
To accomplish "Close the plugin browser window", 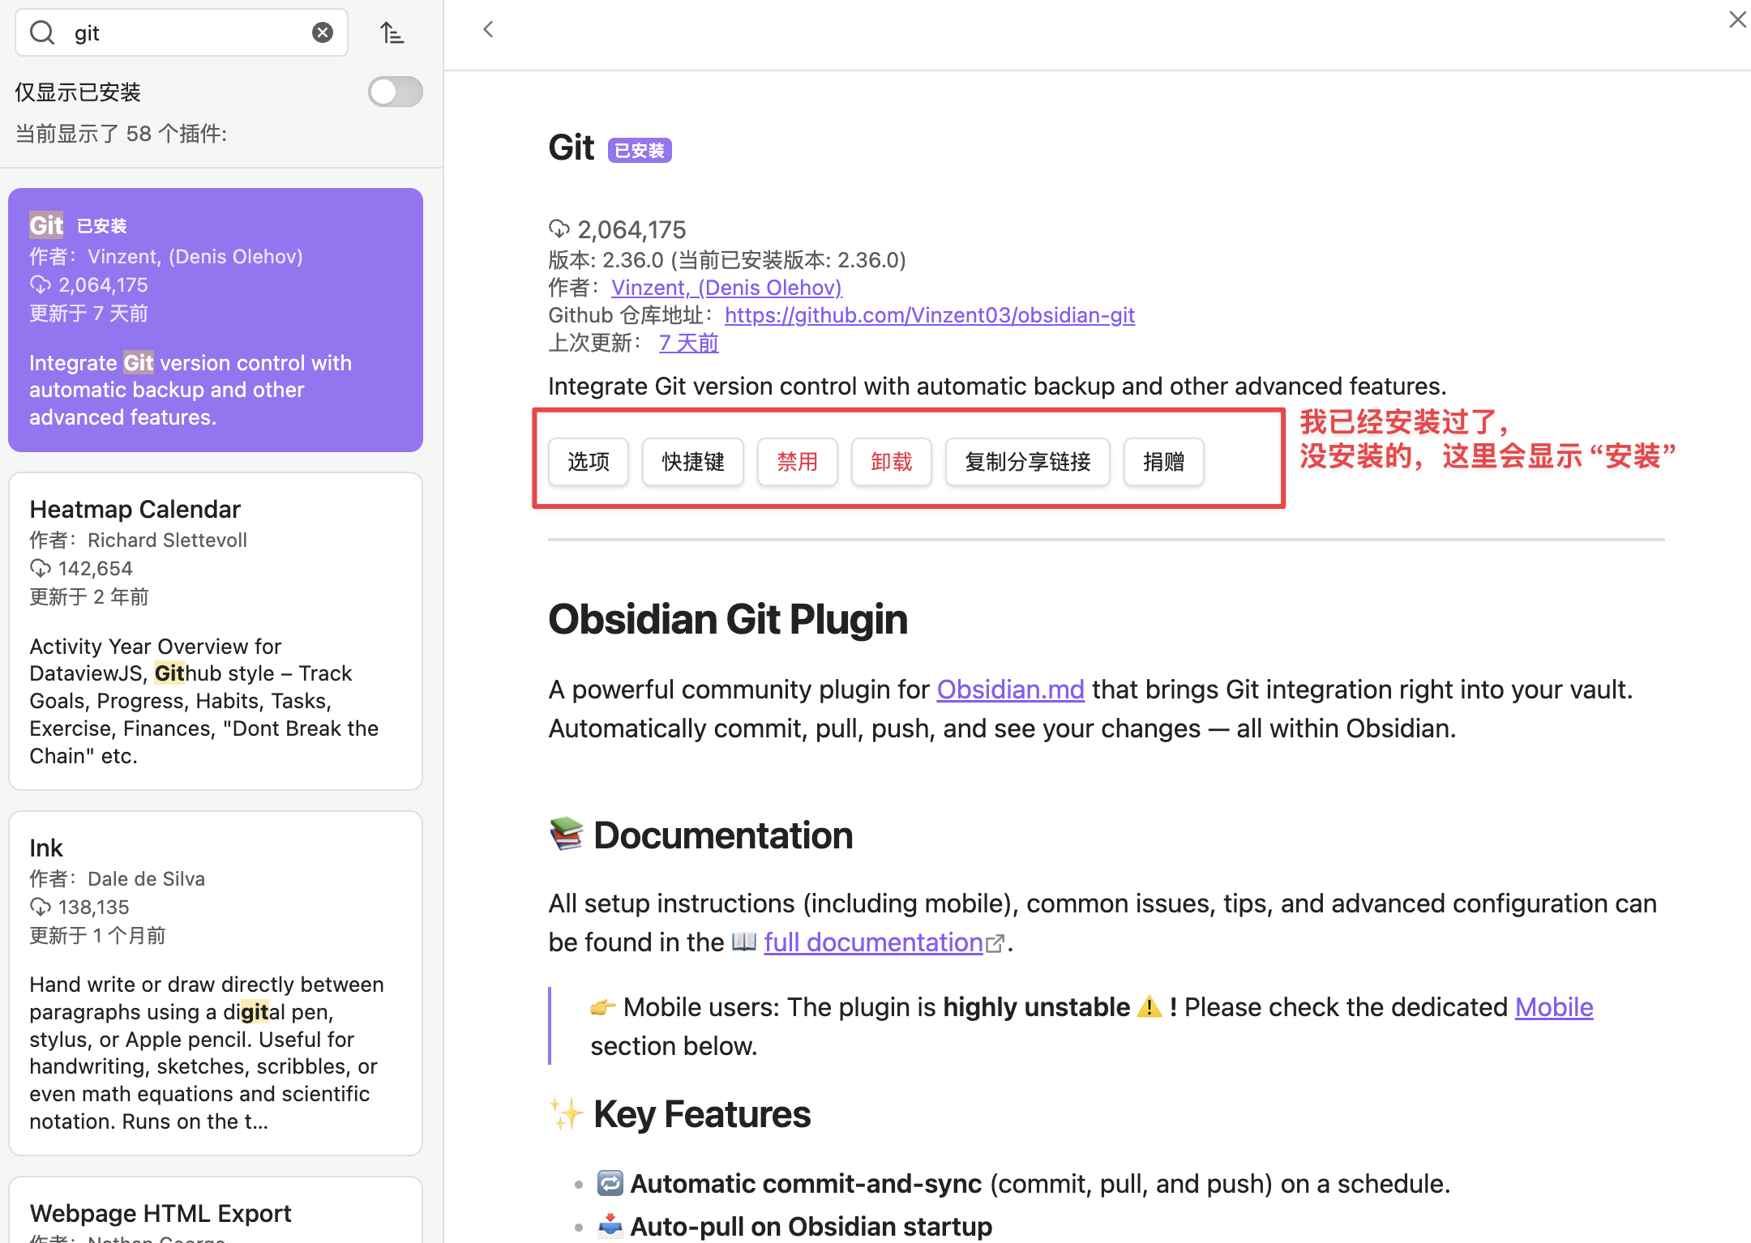I will (1737, 19).
